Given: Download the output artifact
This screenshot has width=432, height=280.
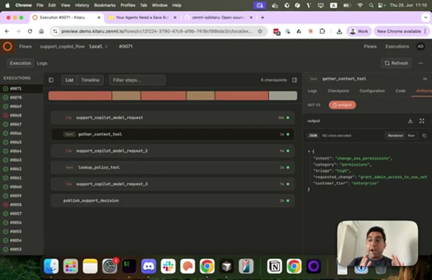Looking at the screenshot, I should pyautogui.click(x=410, y=121).
